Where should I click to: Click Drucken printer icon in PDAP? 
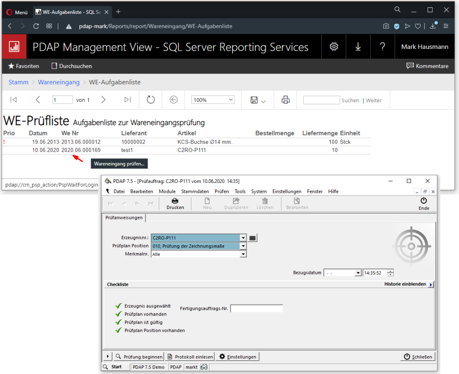175,204
